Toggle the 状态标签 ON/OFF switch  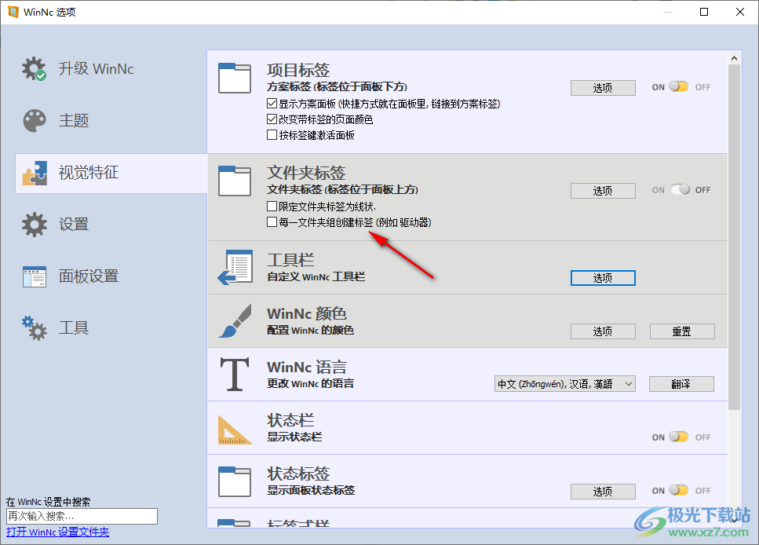tap(678, 490)
